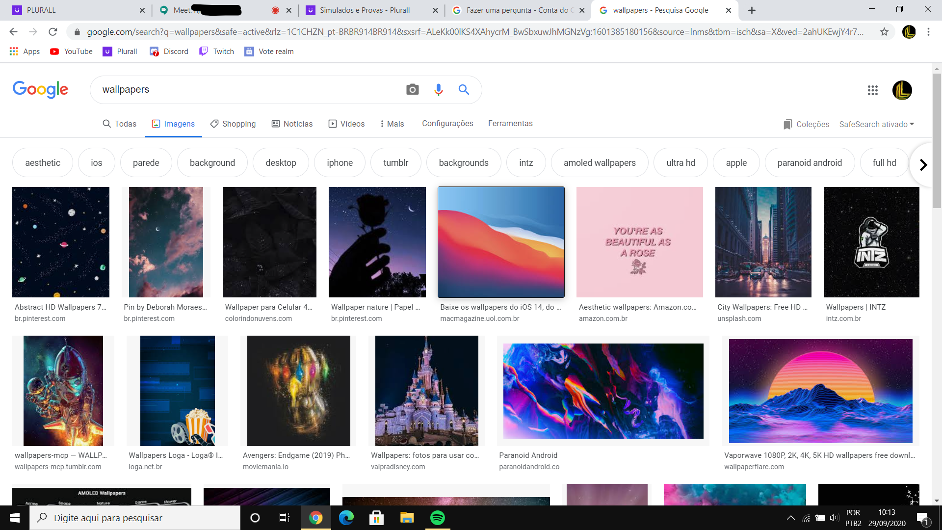Switch to the Shopping tab

tap(233, 124)
